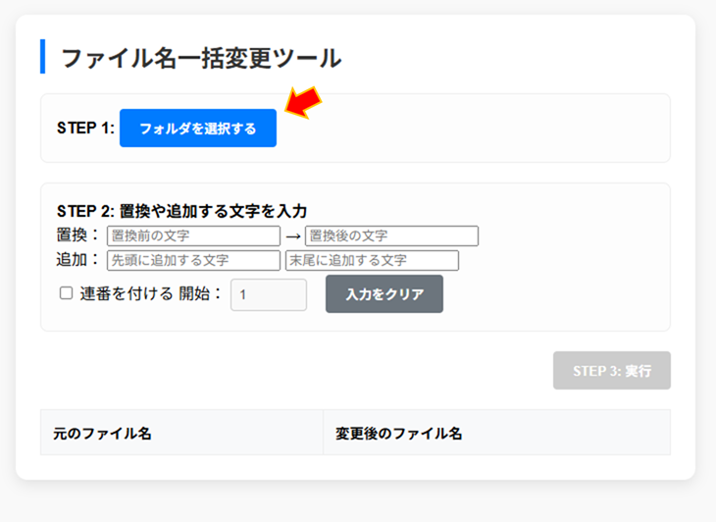Click the ファイル名一括変更ツール title
Image resolution: width=716 pixels, height=522 pixels.
click(201, 58)
